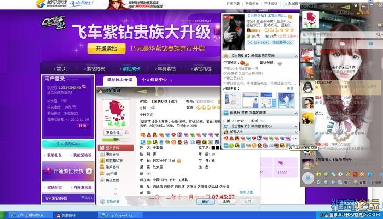Screen dimensions: 383x219
Task: Click the profile avatar picture in My Profile
Action: [116, 114]
